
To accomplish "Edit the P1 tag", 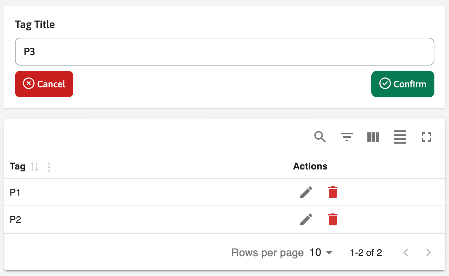I will point(306,192).
